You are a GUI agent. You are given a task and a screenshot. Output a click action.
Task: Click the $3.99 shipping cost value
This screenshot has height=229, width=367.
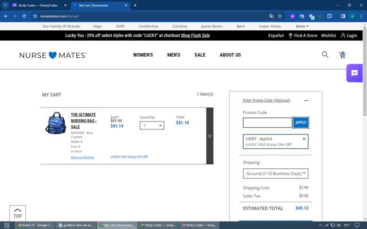click(303, 188)
